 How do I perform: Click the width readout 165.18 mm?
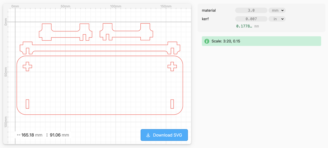(x=32, y=135)
